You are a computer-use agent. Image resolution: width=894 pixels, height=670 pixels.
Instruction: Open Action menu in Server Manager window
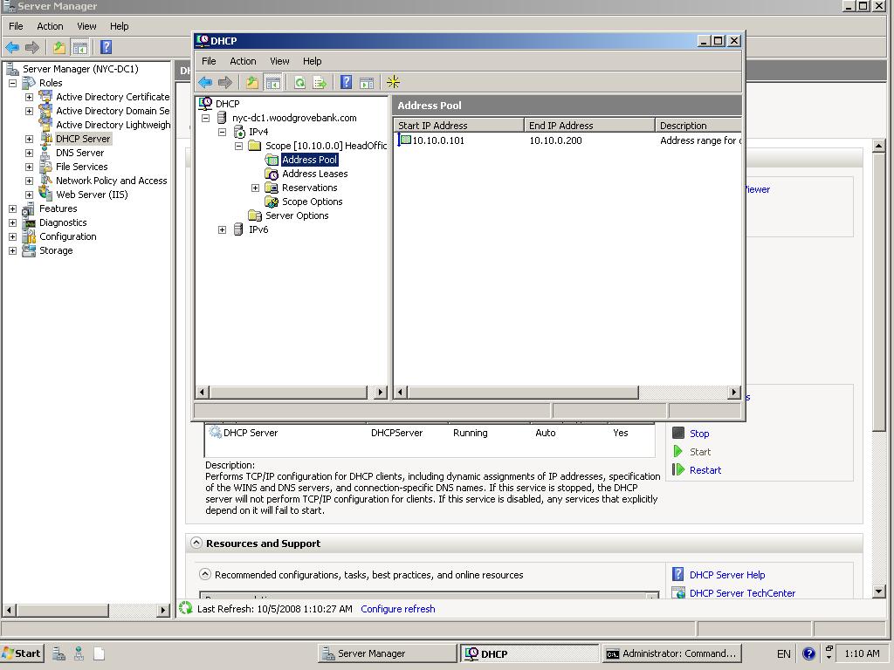point(50,26)
